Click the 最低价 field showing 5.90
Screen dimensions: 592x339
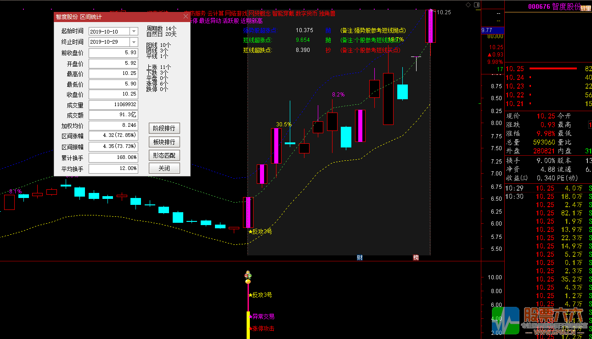pos(113,85)
